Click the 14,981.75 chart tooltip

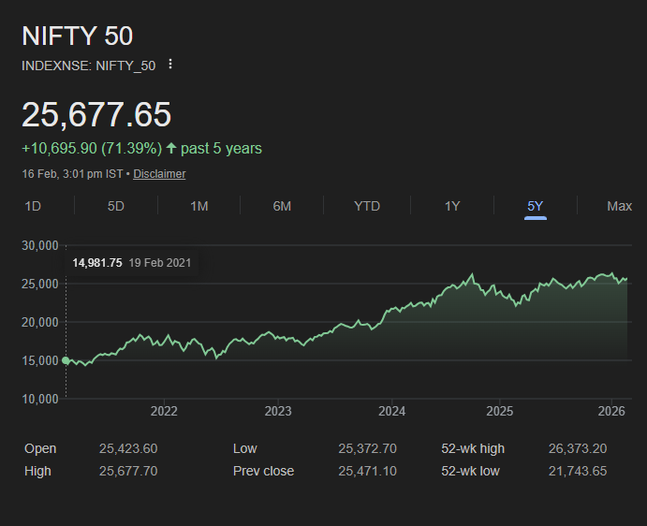coord(131,263)
